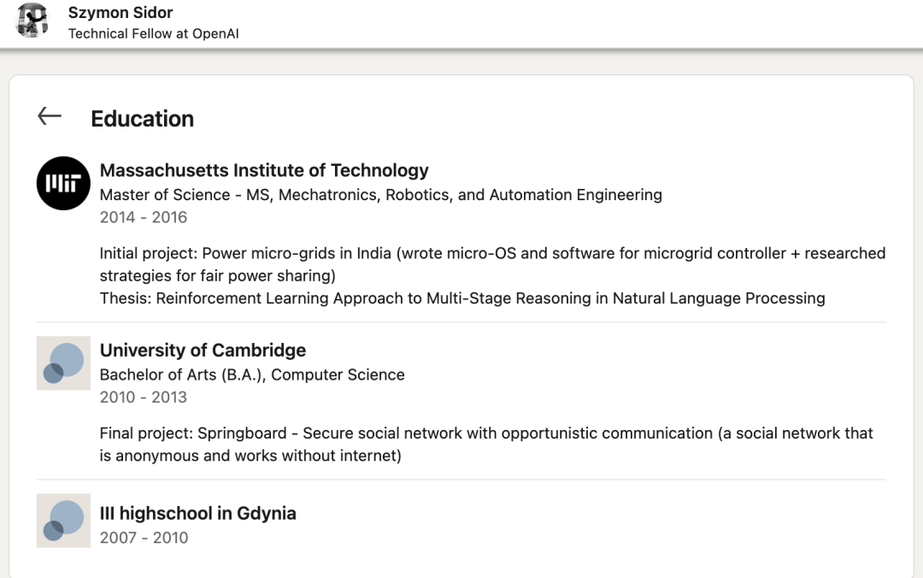The image size is (923, 578).
Task: Click the back arrow beside Education
Action: [50, 117]
